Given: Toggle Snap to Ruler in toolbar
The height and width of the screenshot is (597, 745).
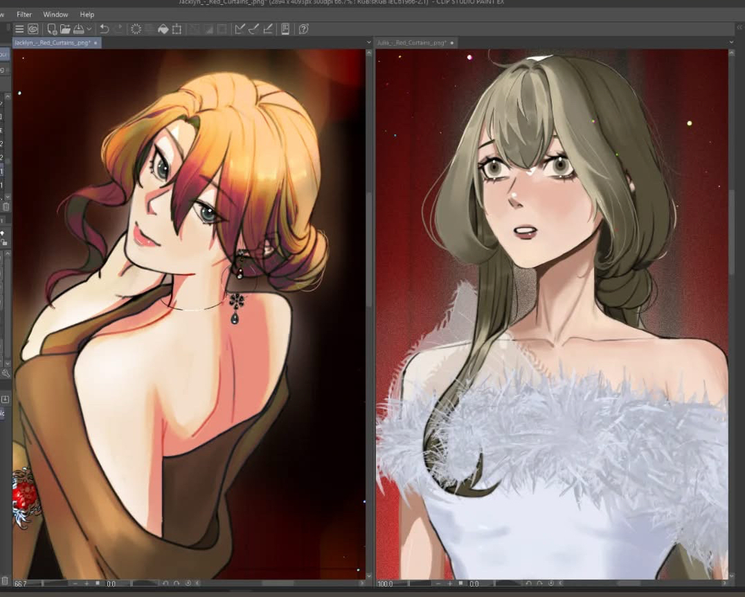Looking at the screenshot, I should pyautogui.click(x=240, y=29).
